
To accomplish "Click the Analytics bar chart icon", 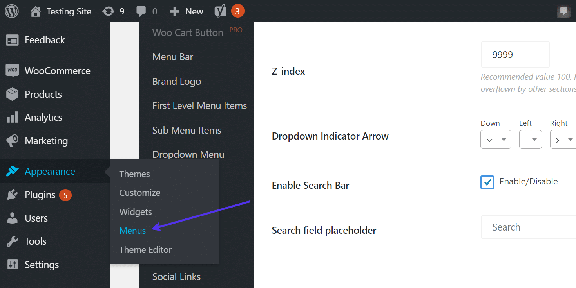I will pyautogui.click(x=11, y=117).
